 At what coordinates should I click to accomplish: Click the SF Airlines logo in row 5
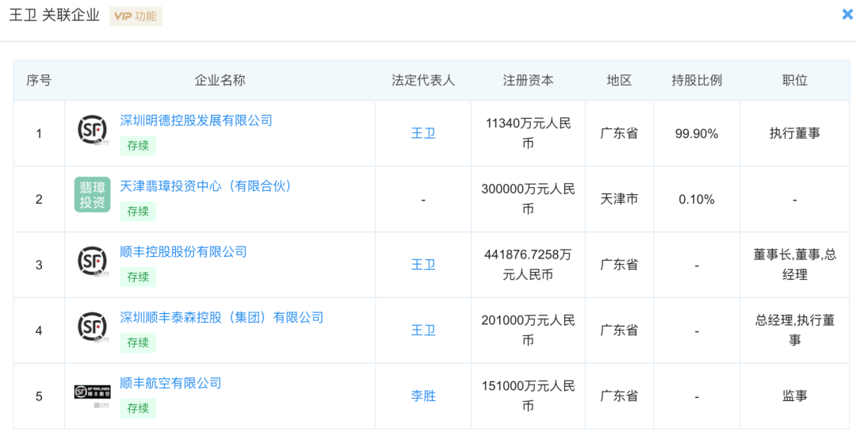[92, 392]
